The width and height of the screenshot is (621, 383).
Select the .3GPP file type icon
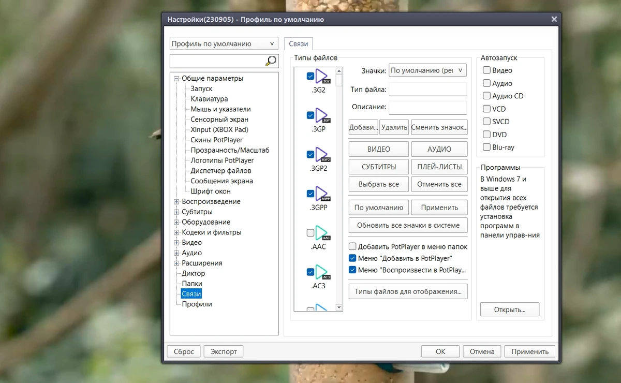(323, 194)
